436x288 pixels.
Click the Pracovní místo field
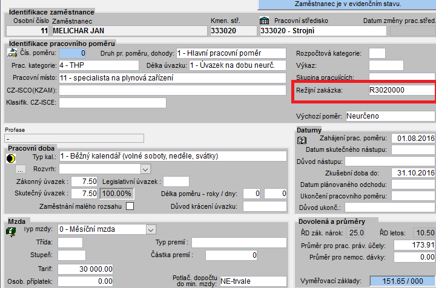(x=173, y=78)
